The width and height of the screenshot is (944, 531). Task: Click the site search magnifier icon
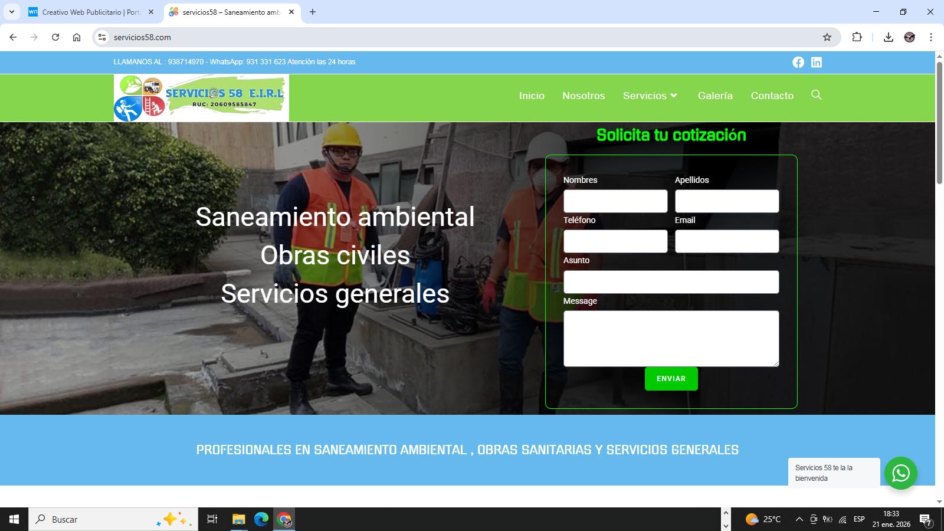(x=816, y=95)
